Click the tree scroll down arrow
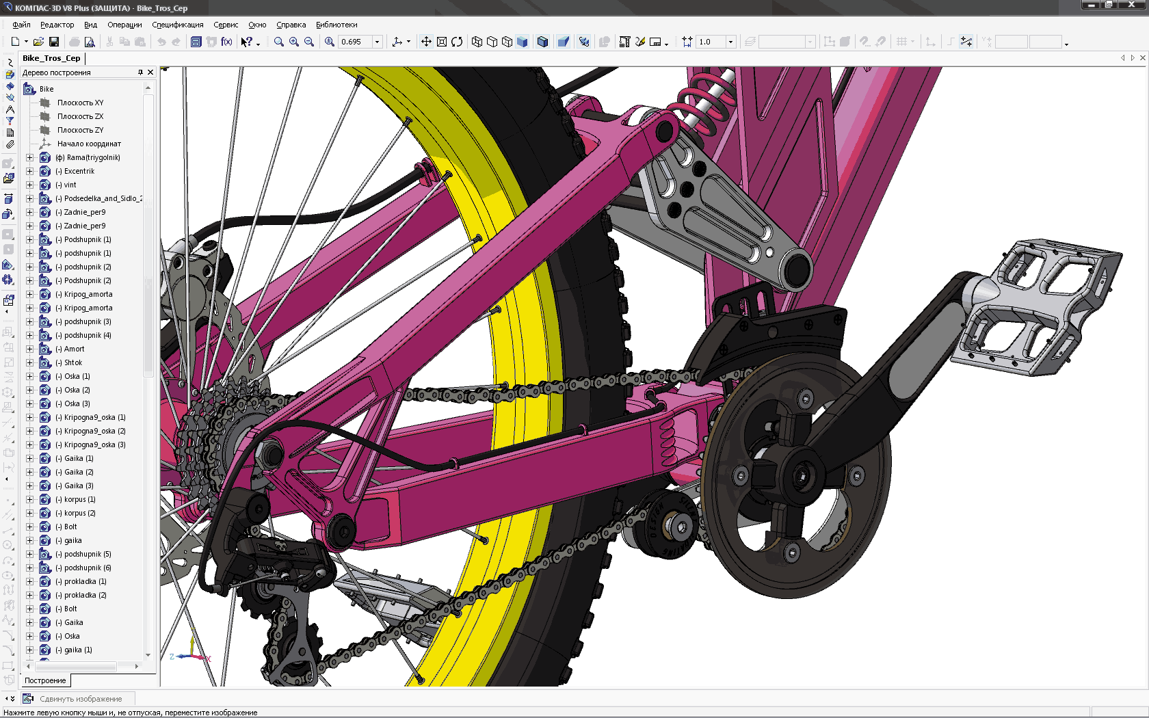The height and width of the screenshot is (718, 1149). (x=148, y=655)
